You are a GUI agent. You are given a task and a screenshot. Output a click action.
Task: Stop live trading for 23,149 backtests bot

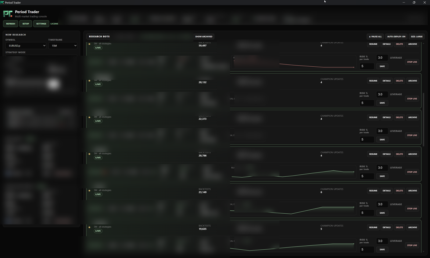pos(412,209)
